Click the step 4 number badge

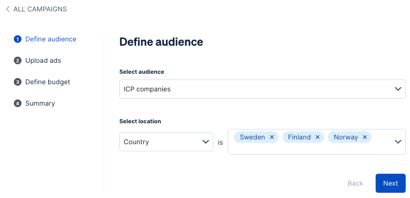(x=18, y=104)
